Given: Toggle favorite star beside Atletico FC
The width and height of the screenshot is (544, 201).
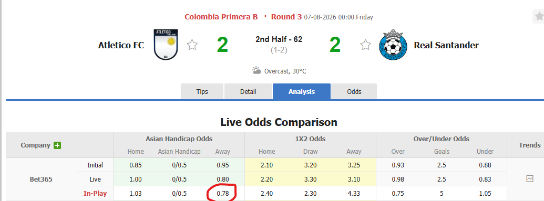Looking at the screenshot, I should pyautogui.click(x=192, y=45).
